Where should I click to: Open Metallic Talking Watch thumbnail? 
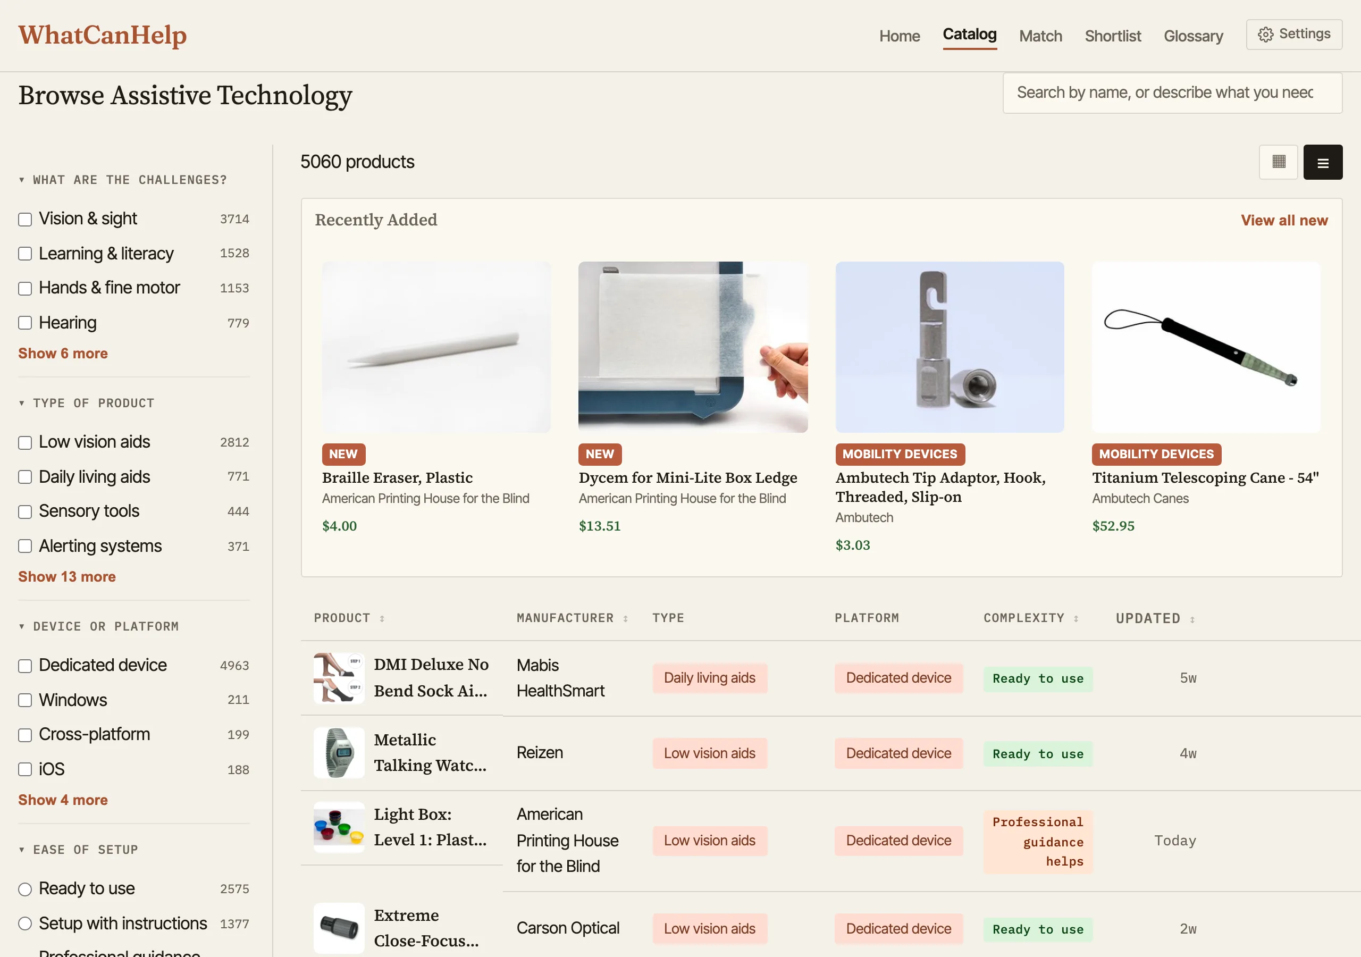339,752
